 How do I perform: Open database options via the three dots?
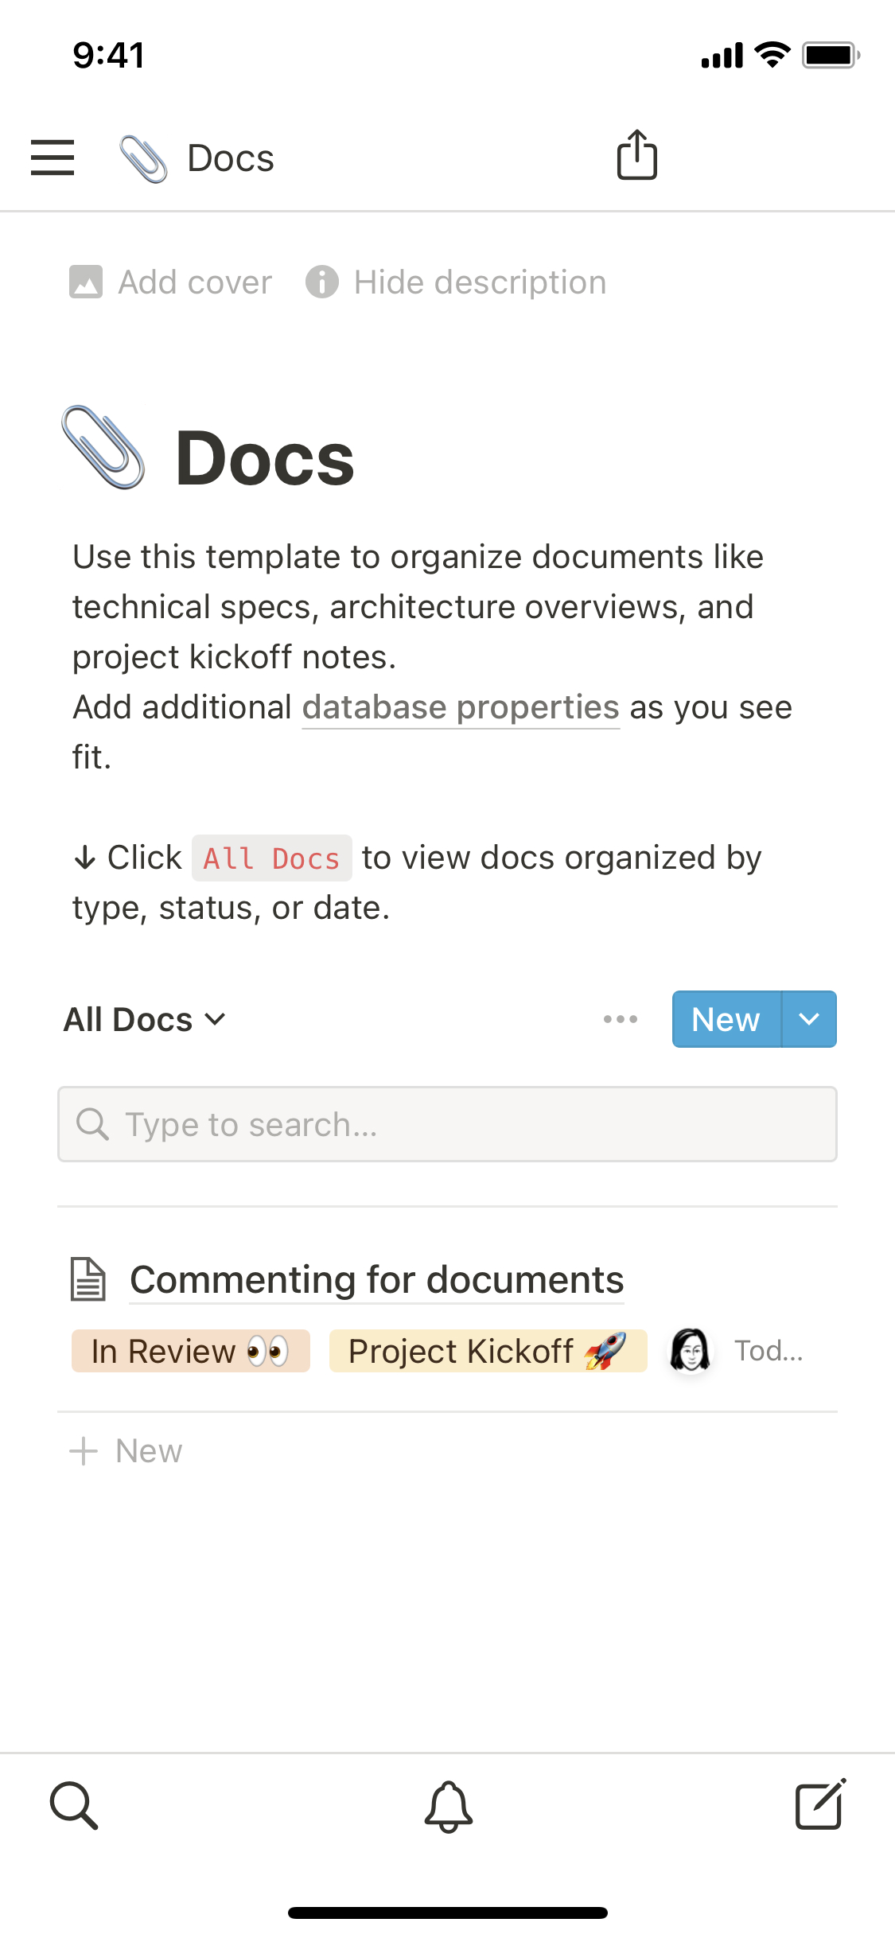(x=620, y=1019)
